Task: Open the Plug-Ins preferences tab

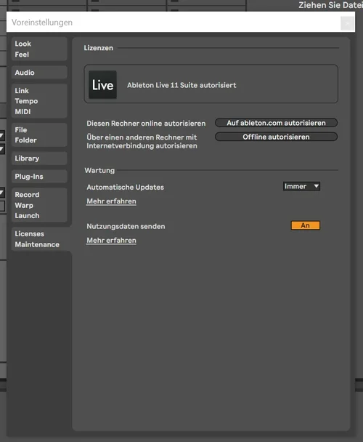Action: click(39, 177)
